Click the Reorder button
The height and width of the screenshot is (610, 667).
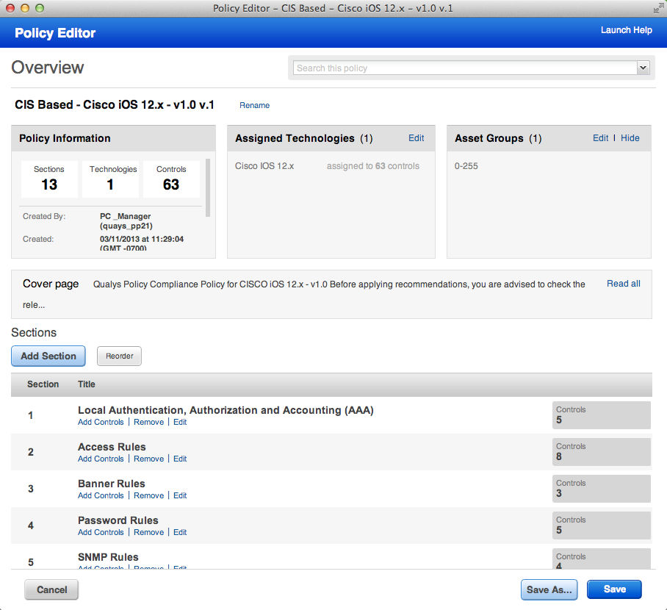pyautogui.click(x=119, y=356)
